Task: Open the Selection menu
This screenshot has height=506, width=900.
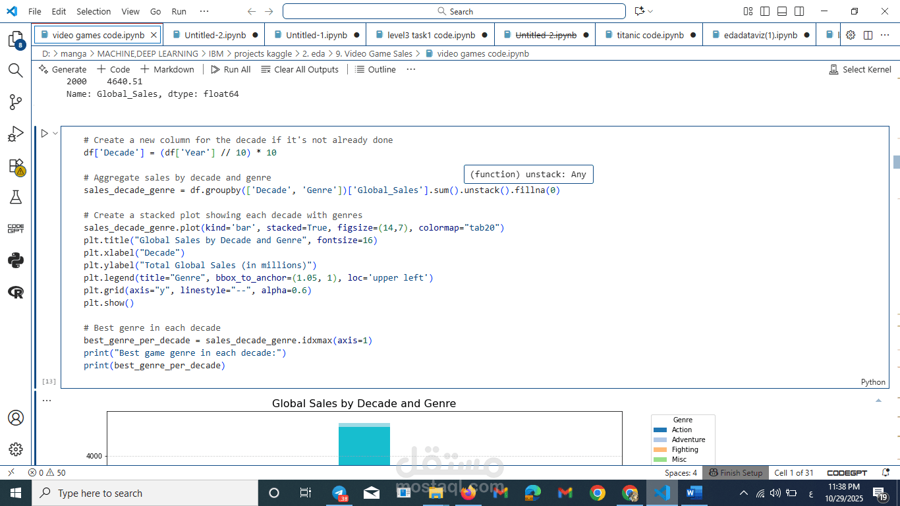Action: pyautogui.click(x=94, y=11)
